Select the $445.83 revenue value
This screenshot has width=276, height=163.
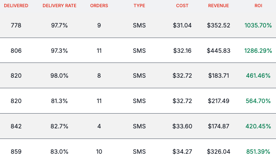click(x=218, y=51)
